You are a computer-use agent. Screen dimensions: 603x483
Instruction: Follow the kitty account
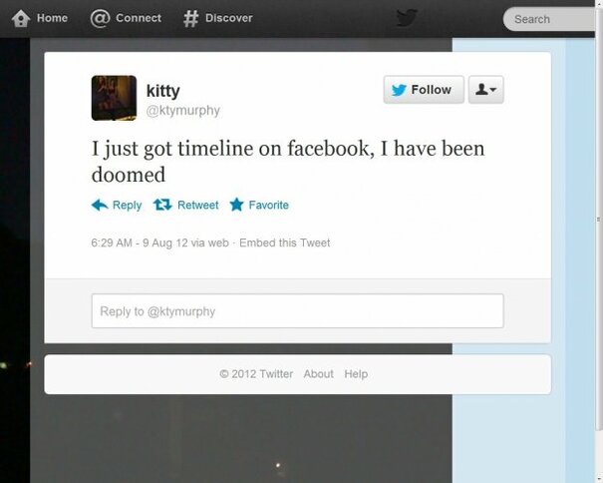pyautogui.click(x=424, y=90)
